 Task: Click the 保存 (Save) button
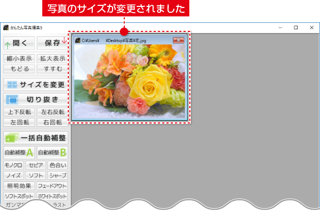click(52, 43)
